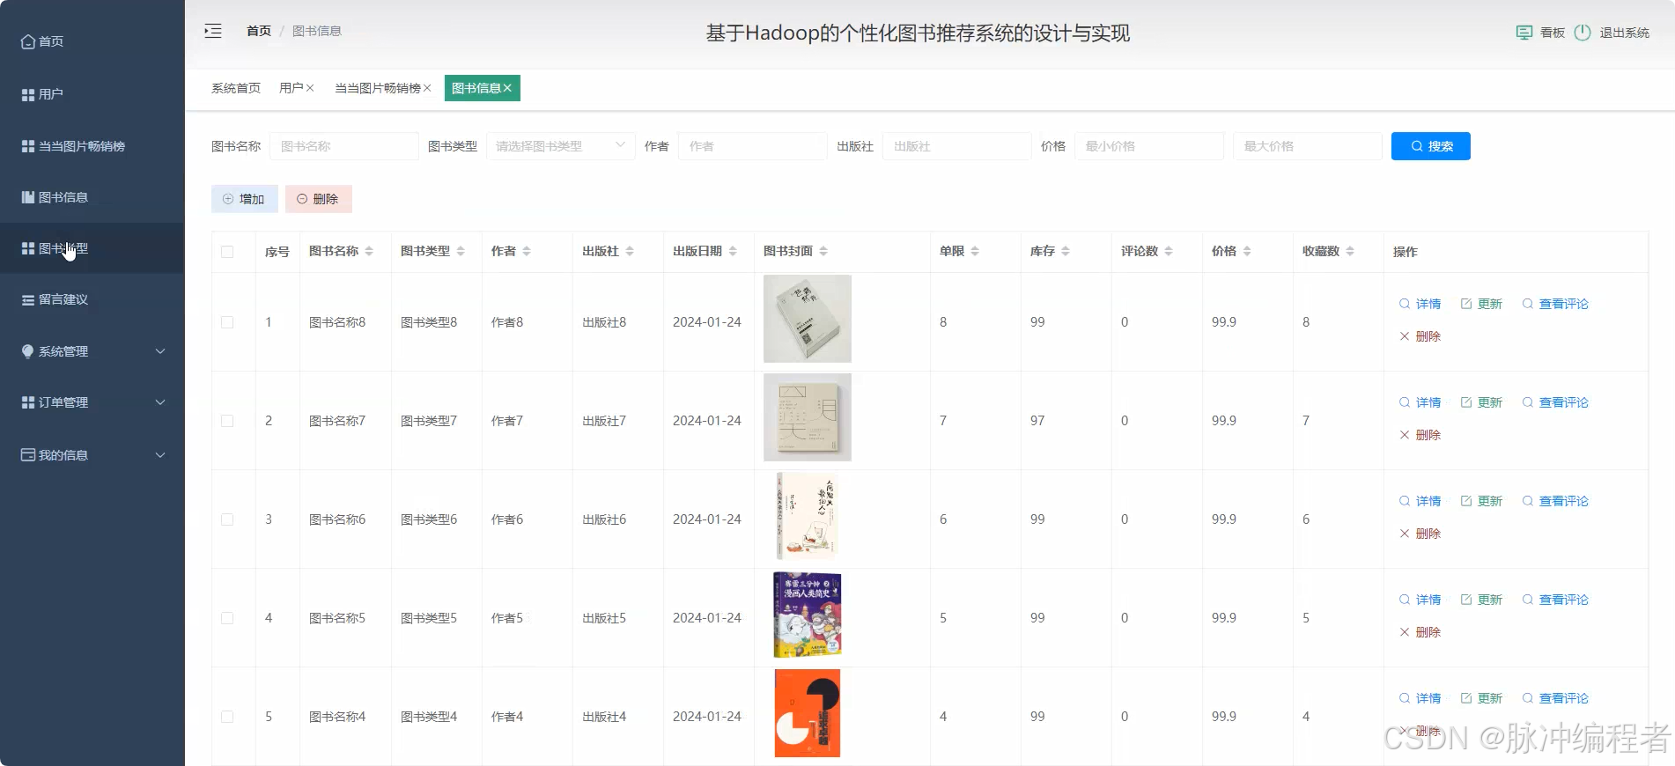The height and width of the screenshot is (766, 1675).
Task: Open the 图书名称4 orange cover thumbnail
Action: tap(808, 713)
